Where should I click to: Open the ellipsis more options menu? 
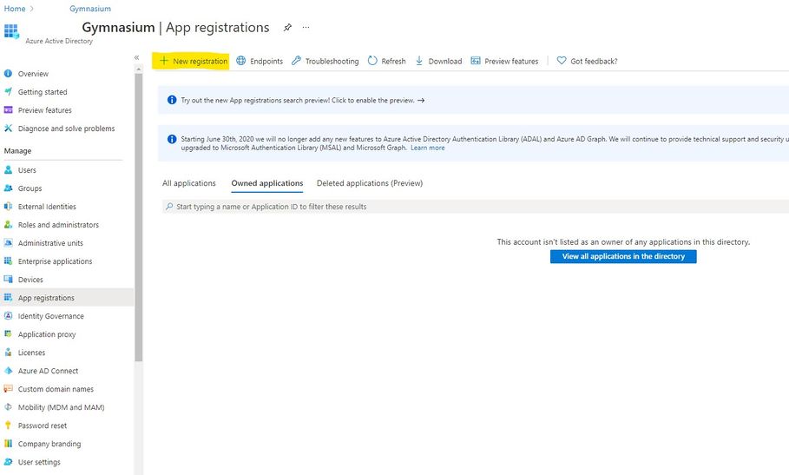click(306, 28)
